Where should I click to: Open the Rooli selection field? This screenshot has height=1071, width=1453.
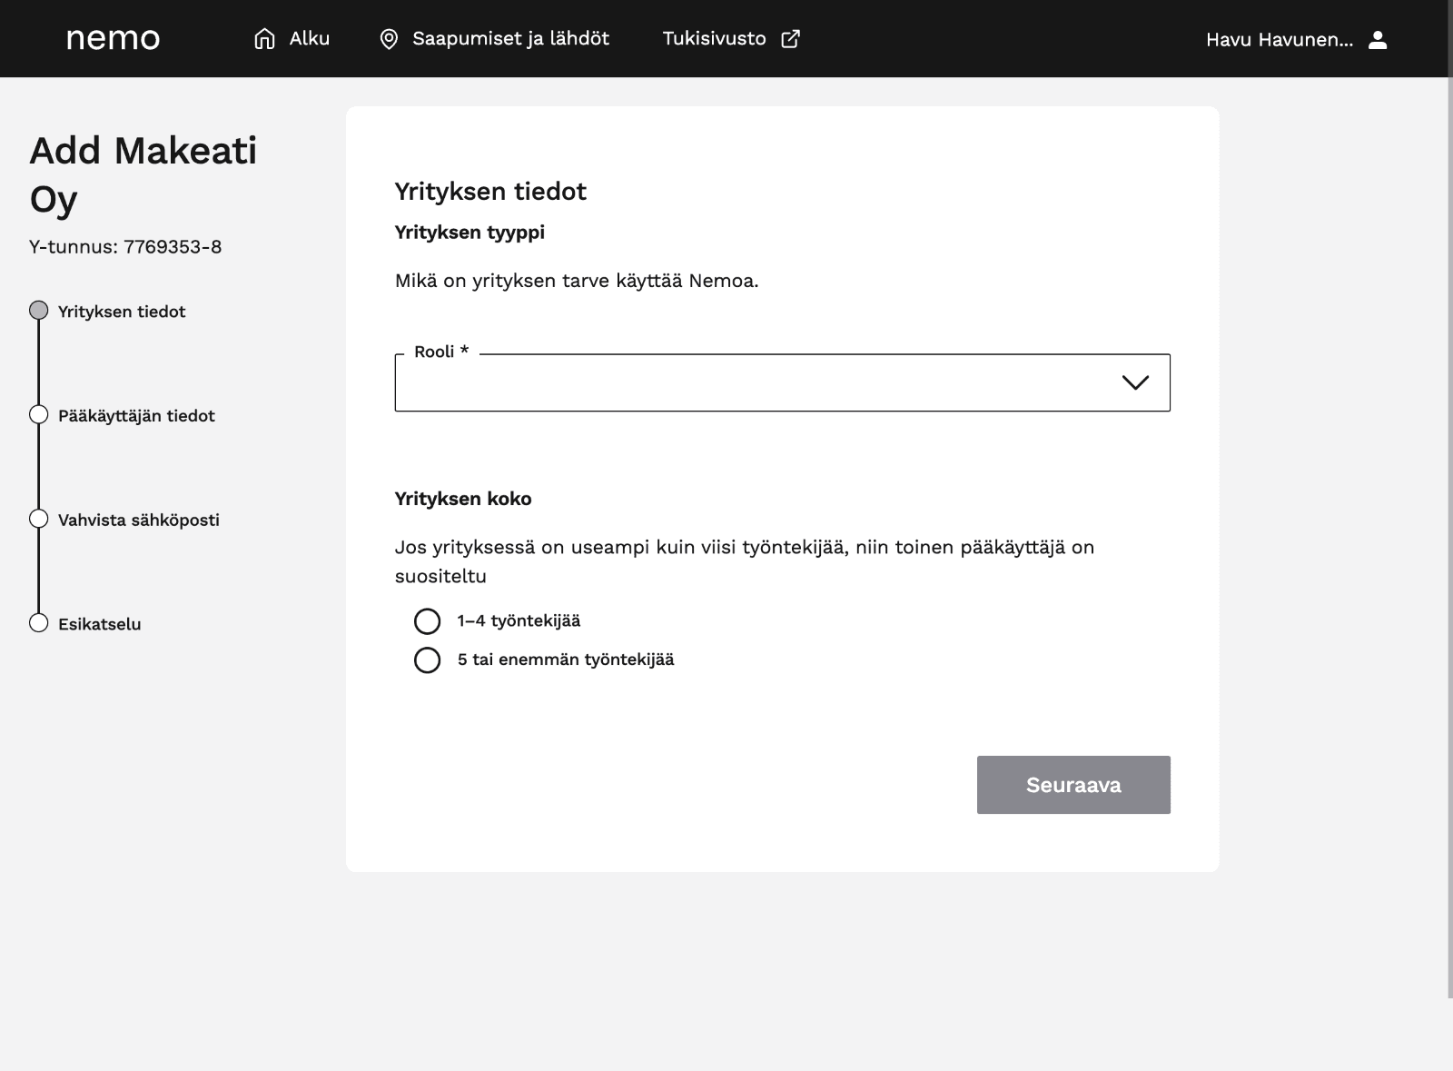754,382
